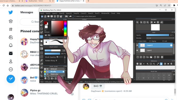The width and height of the screenshot is (178, 100).
Task: Open Select(S) menu
Action: pyautogui.click(x=69, y=13)
